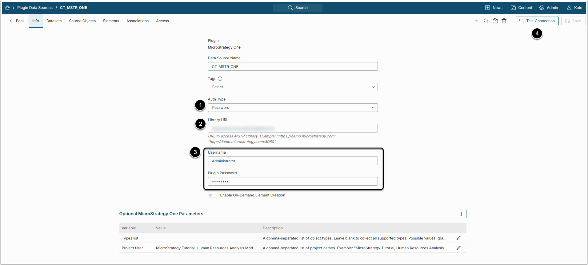Edit the Types list row pencil

point(458,238)
